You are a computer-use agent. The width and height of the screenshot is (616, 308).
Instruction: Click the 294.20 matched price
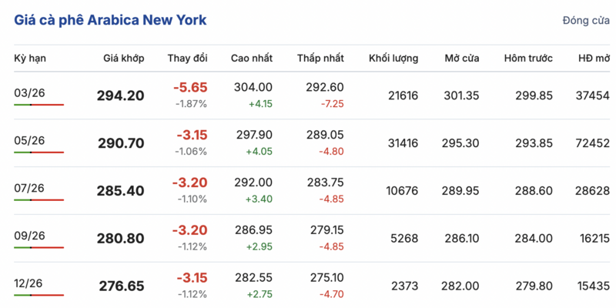coord(120,95)
